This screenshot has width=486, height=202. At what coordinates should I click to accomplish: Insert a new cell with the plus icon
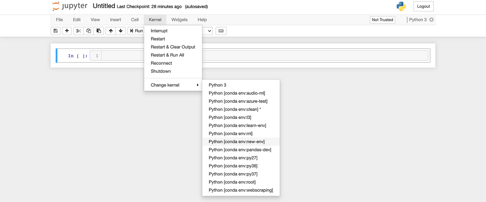(67, 31)
